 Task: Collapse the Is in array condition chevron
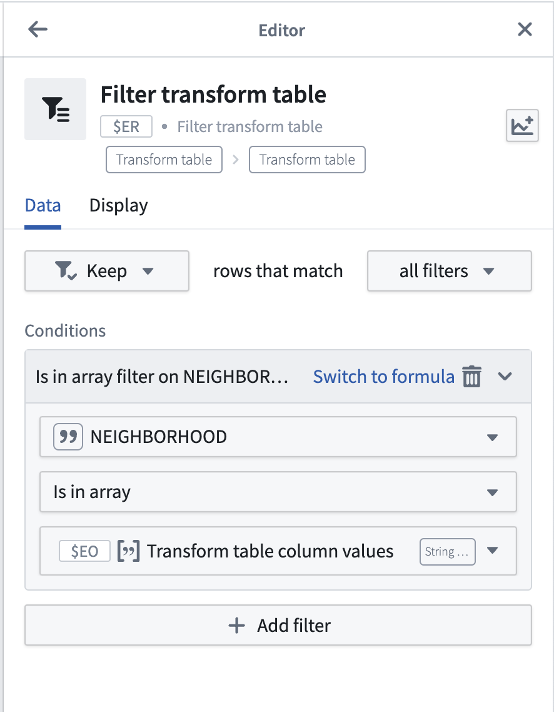point(505,377)
